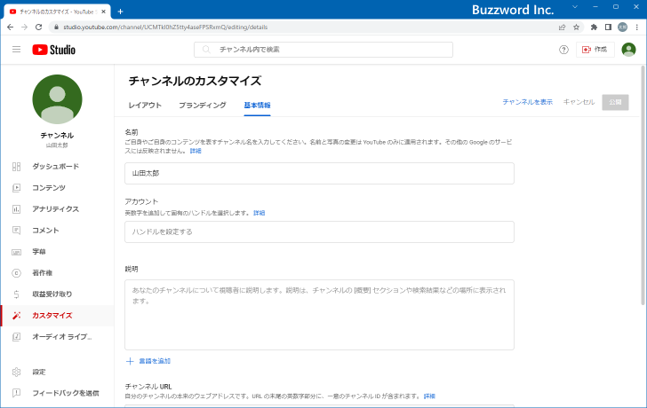Click the 言語を追加 add language link
Screen dimensions: 647x408
[x=148, y=361]
